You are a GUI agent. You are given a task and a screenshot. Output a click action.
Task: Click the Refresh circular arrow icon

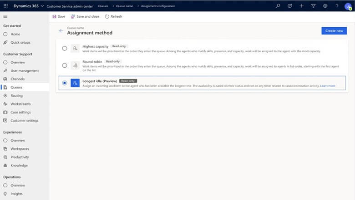pos(107,16)
